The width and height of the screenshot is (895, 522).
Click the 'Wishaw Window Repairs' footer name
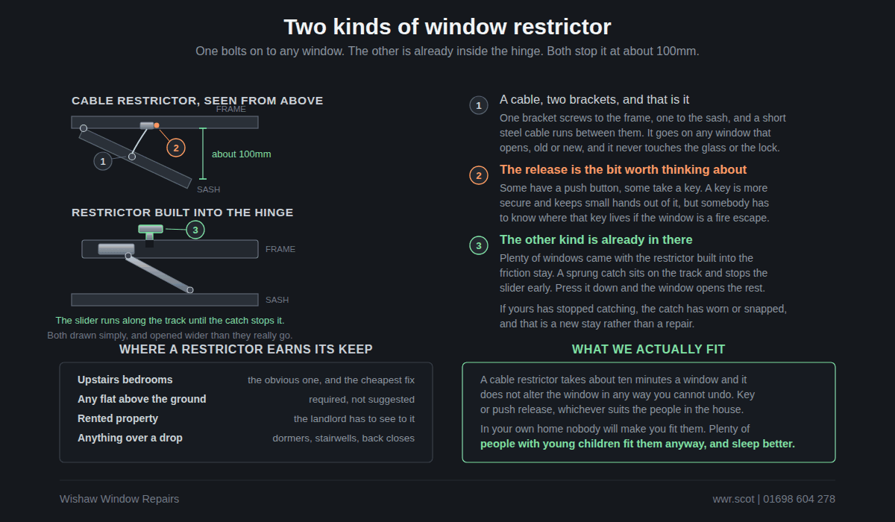point(119,499)
